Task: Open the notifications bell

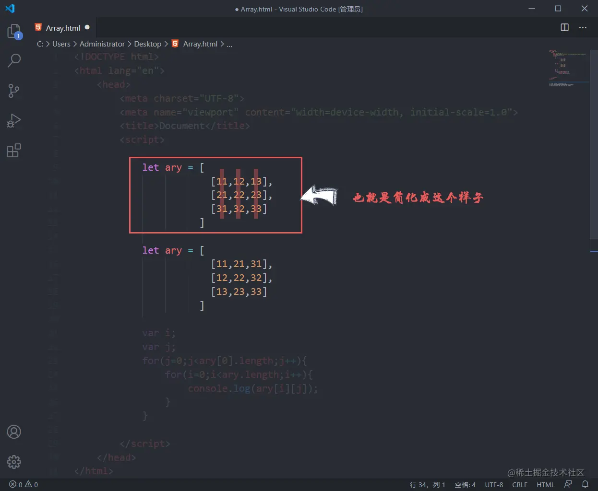Action: click(585, 484)
